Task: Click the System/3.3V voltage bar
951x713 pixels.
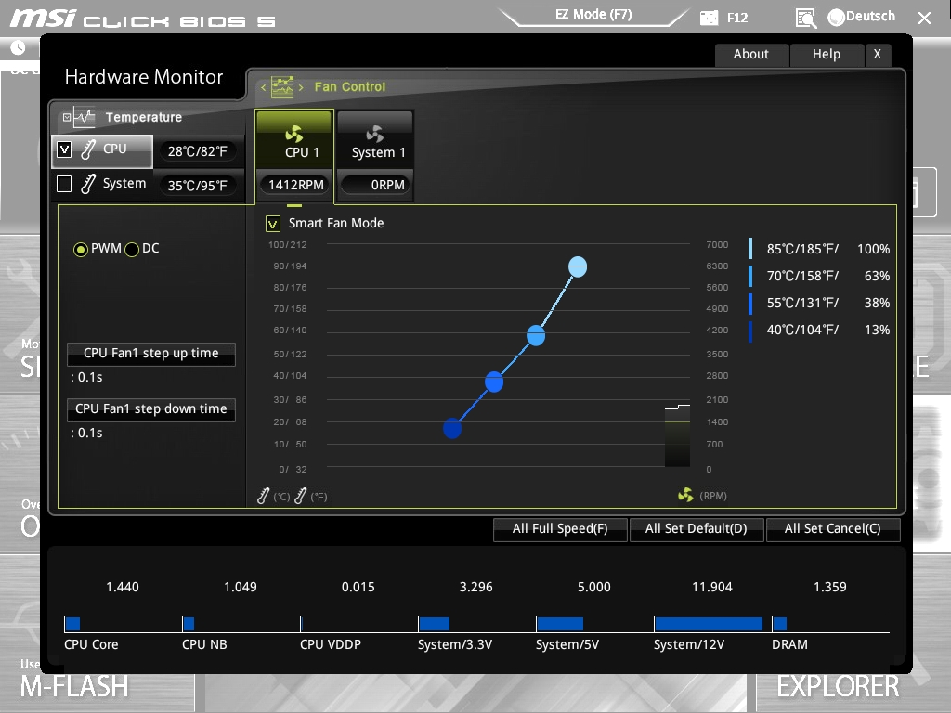Action: tap(435, 624)
